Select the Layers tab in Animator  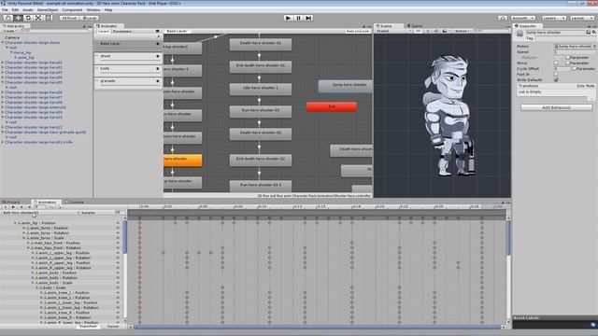pyautogui.click(x=103, y=31)
